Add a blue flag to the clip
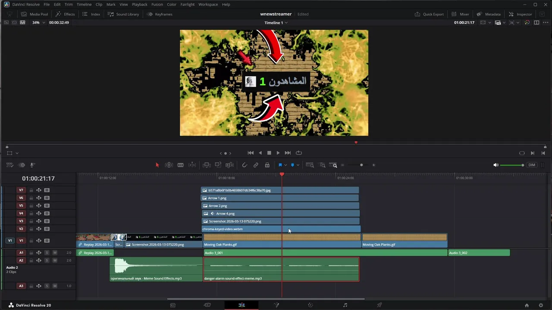 [280, 165]
